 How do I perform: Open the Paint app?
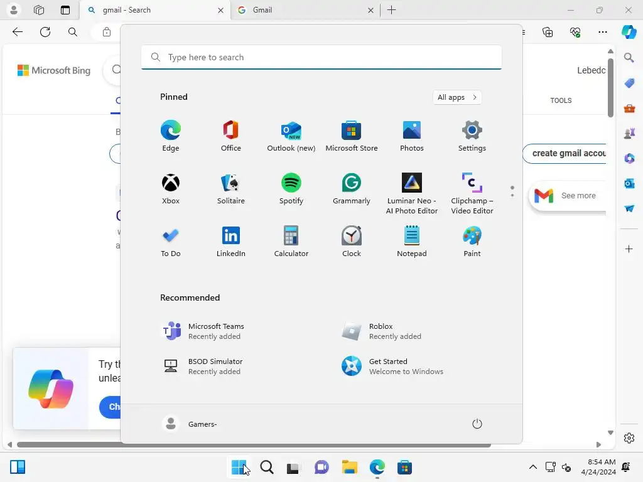coord(472,242)
